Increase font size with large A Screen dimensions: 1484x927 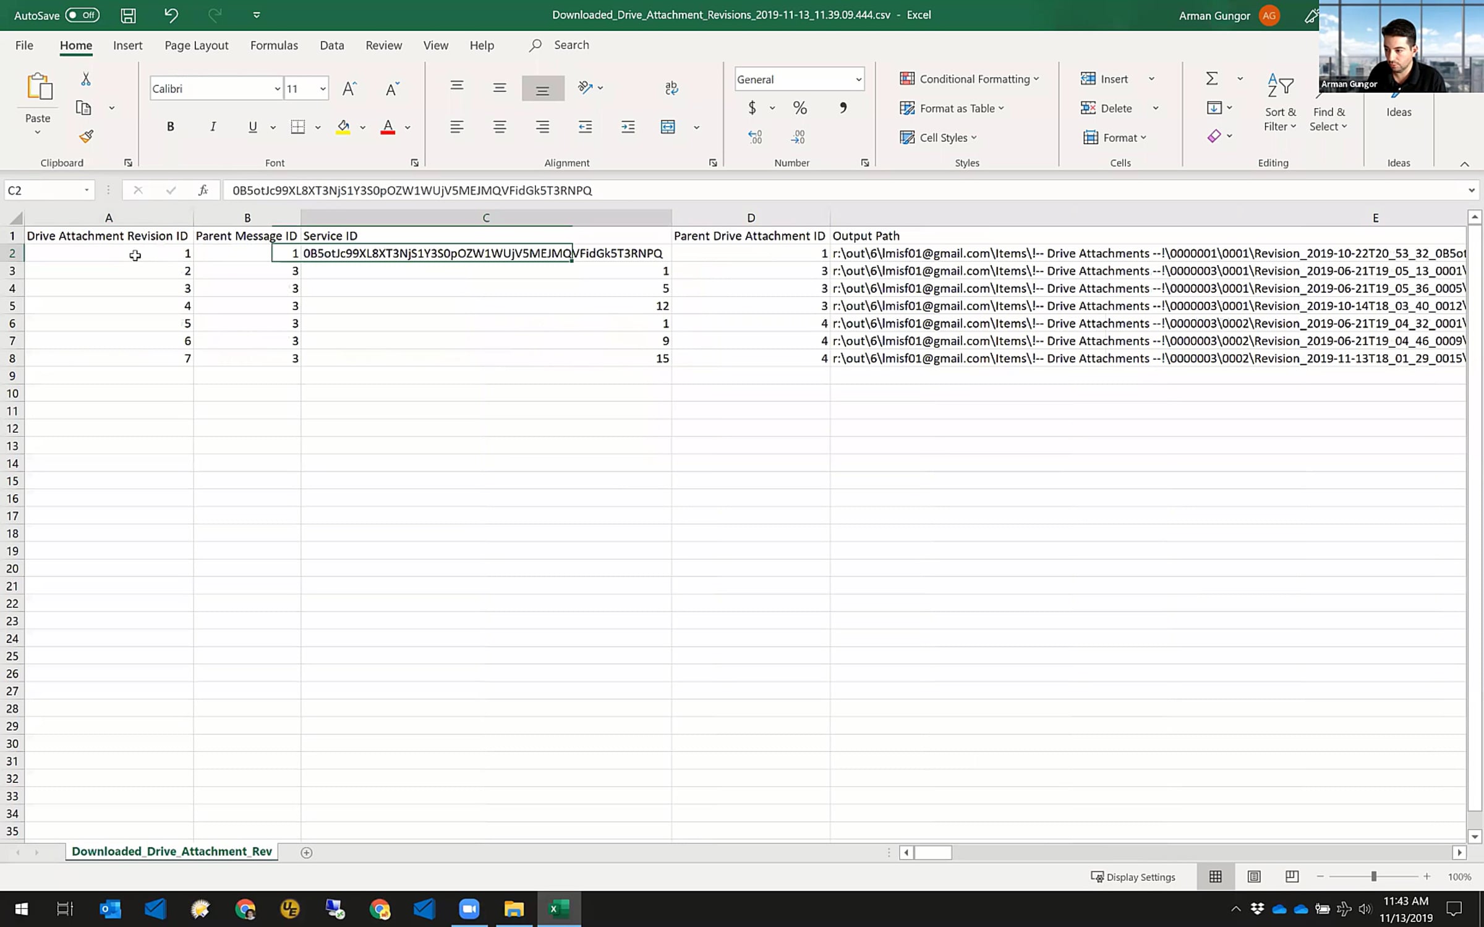(349, 89)
